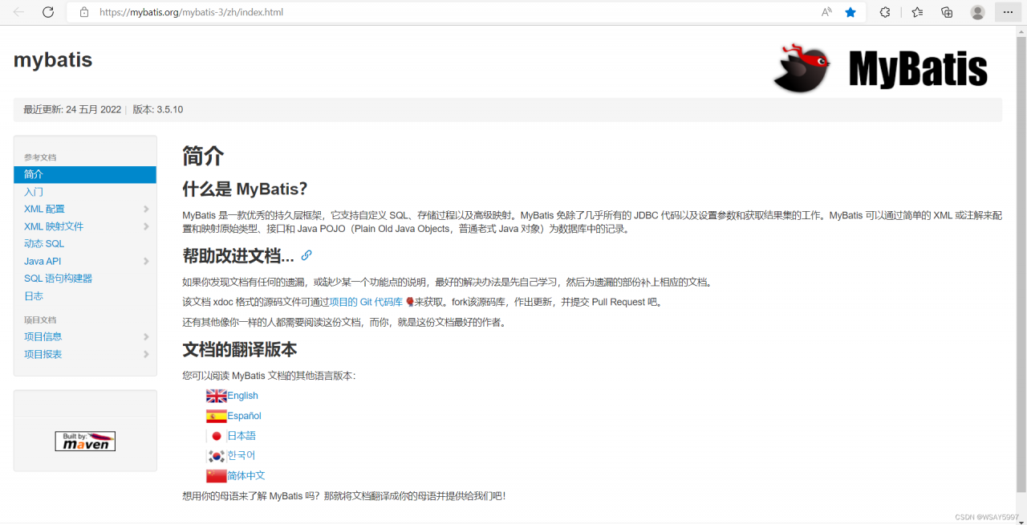The width and height of the screenshot is (1027, 525).
Task: Open the Java API sidebar page
Action: 43,261
